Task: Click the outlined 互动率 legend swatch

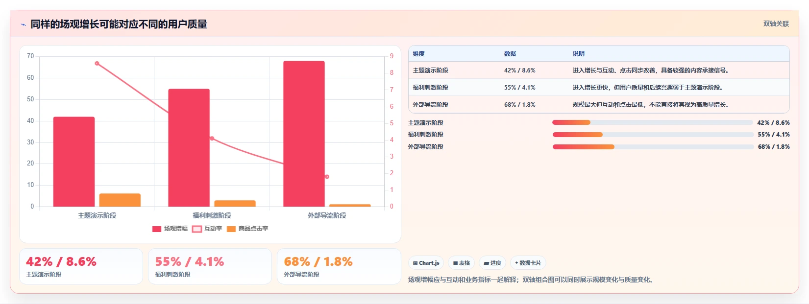Action: [197, 229]
